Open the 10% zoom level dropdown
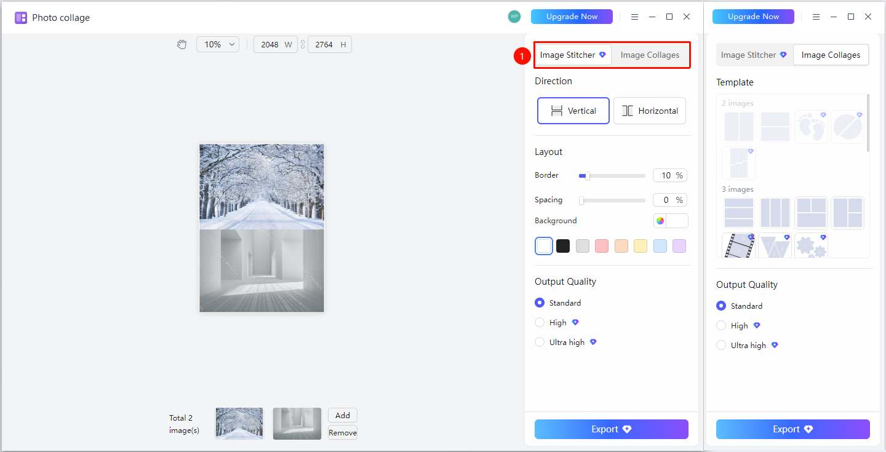Screen dimensions: 886x452 (218, 44)
